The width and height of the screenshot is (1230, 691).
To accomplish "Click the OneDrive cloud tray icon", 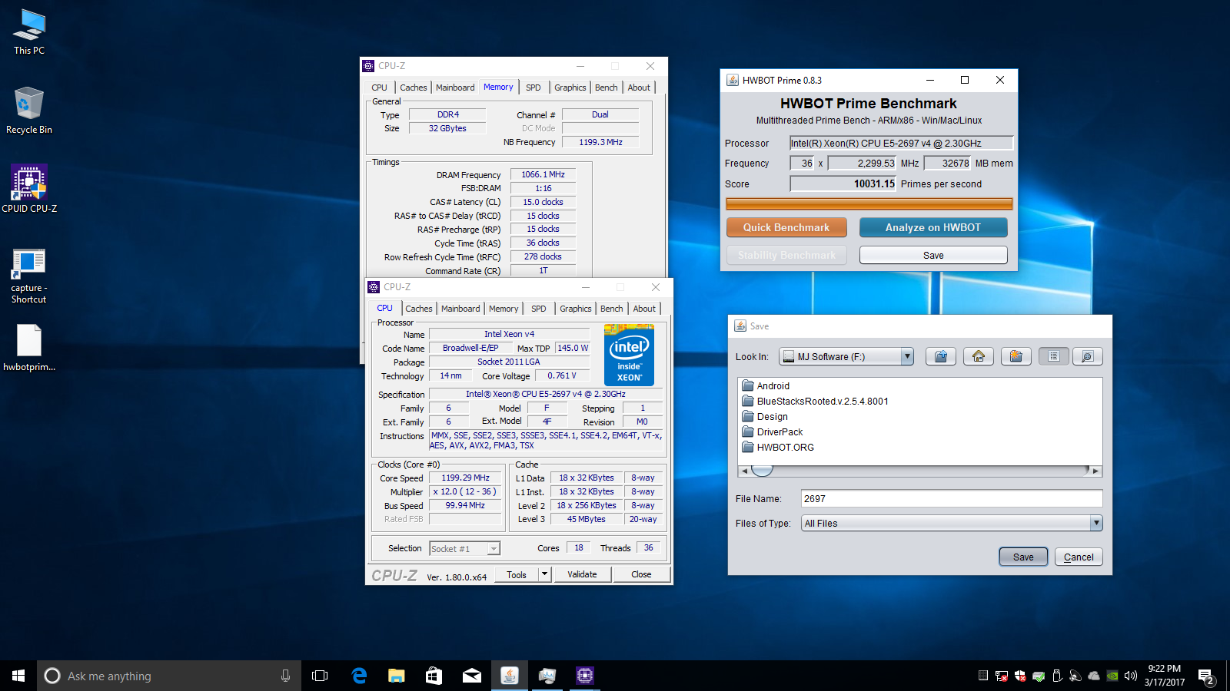I will coord(1094,676).
